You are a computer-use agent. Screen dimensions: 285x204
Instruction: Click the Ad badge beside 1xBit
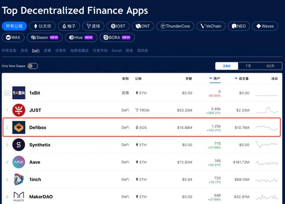(7, 93)
